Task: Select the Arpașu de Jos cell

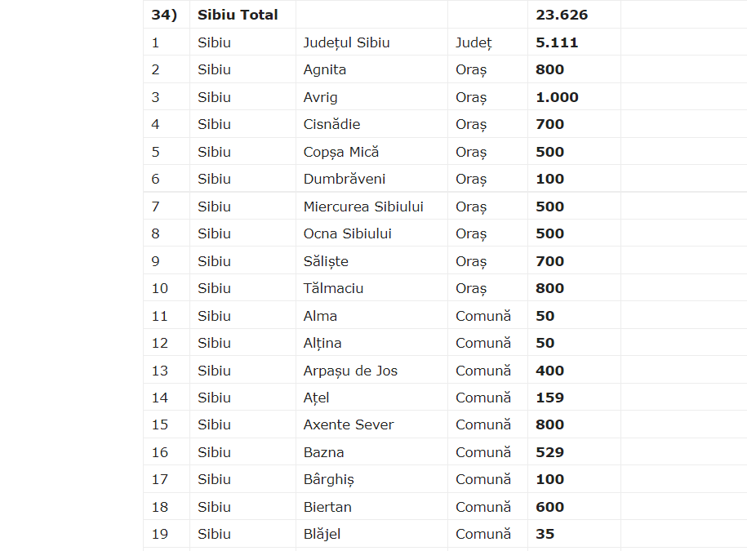Action: pyautogui.click(x=350, y=371)
